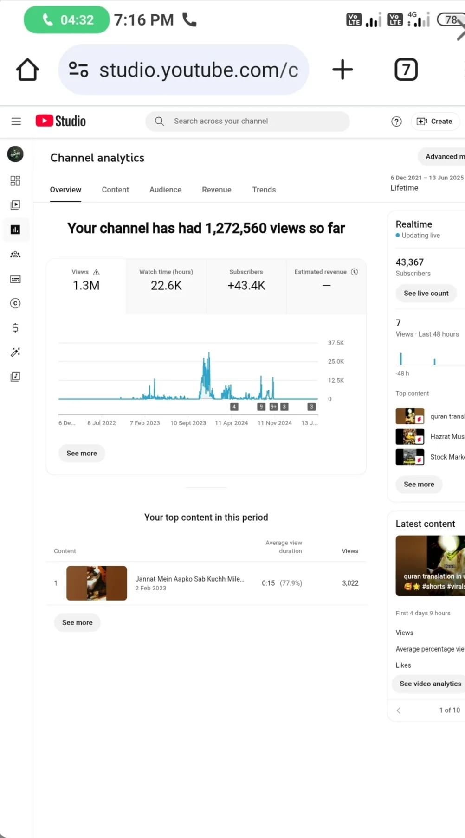This screenshot has width=465, height=838.
Task: Open Content from the sidebar
Action: (x=15, y=205)
